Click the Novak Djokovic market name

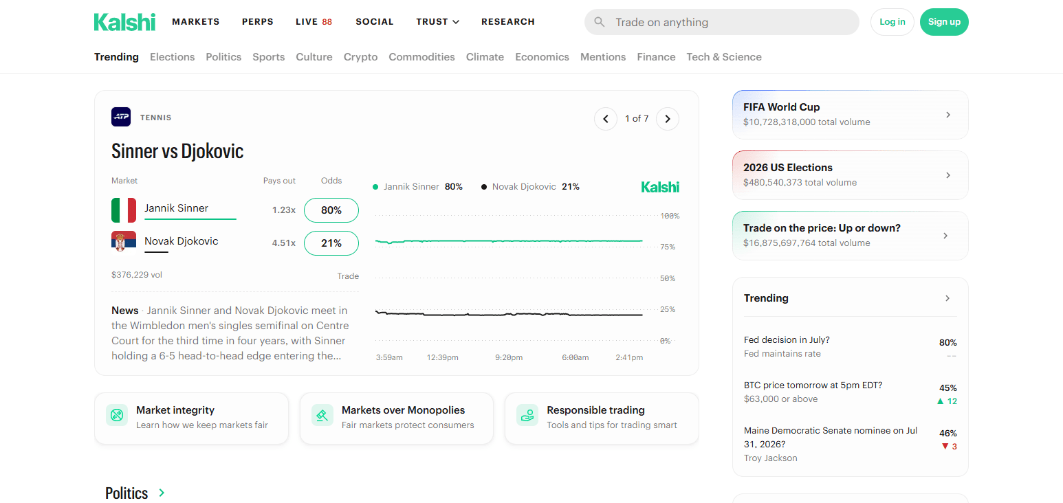[182, 241]
